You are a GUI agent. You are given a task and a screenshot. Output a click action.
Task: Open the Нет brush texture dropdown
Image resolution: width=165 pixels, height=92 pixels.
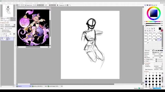[x=156, y=61]
